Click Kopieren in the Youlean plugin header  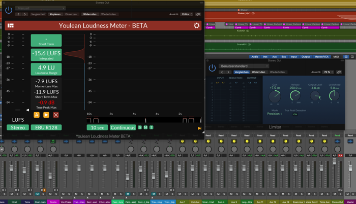coord(55,14)
